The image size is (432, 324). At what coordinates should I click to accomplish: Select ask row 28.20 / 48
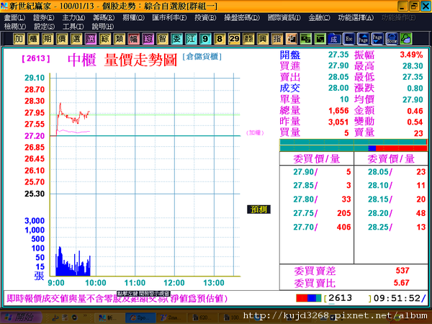[x=391, y=213]
